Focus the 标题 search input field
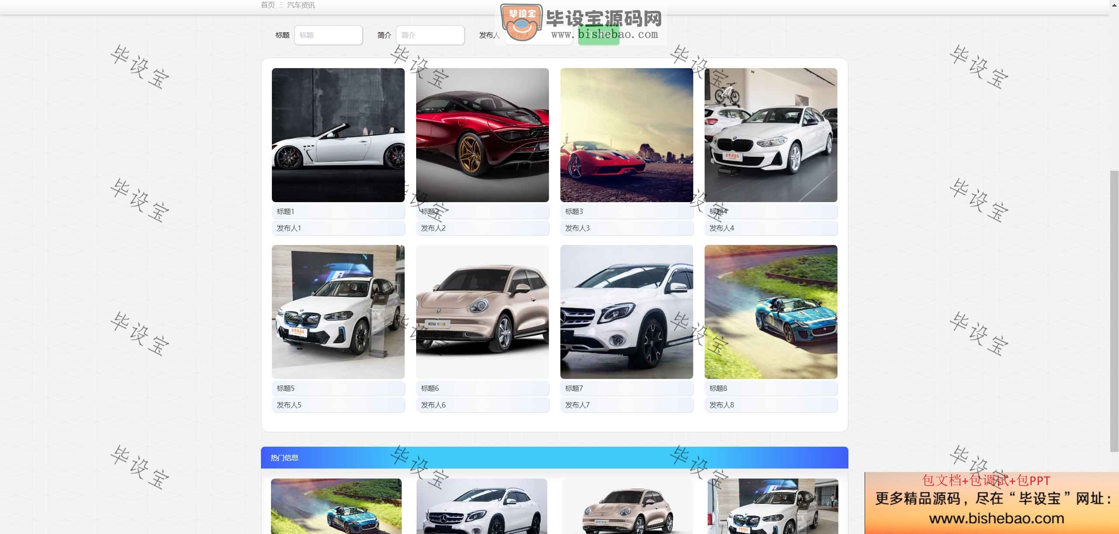The width and height of the screenshot is (1119, 534). tap(328, 35)
